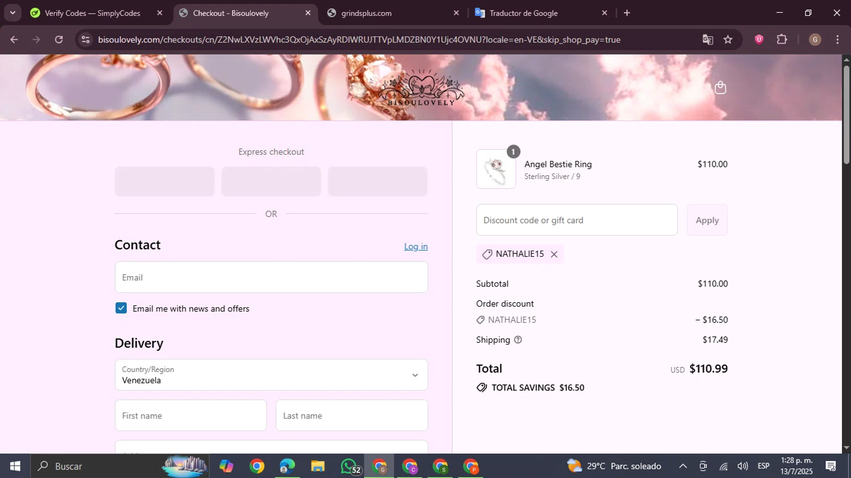Click the first express checkout button

click(x=165, y=181)
